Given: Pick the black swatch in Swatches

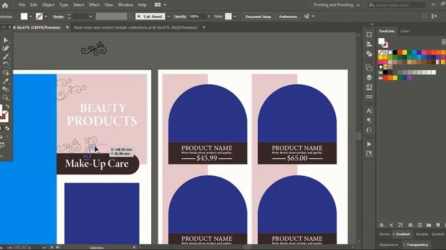Looking at the screenshot, I should pyautogui.click(x=395, y=52).
